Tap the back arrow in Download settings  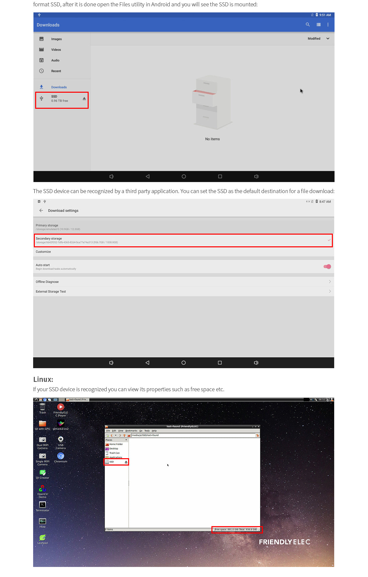(41, 211)
